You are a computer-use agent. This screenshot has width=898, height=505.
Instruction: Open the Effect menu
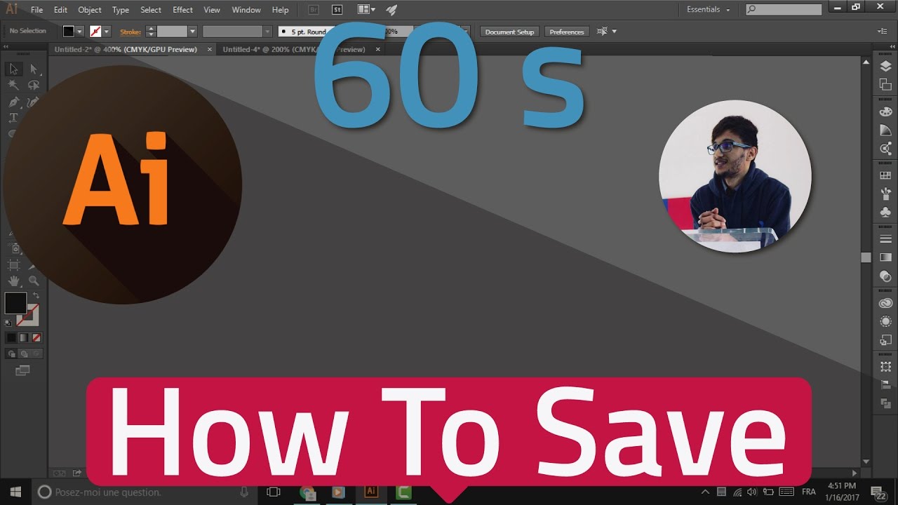coord(182,10)
